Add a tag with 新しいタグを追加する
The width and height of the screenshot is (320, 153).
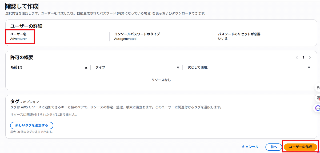coord(31,125)
